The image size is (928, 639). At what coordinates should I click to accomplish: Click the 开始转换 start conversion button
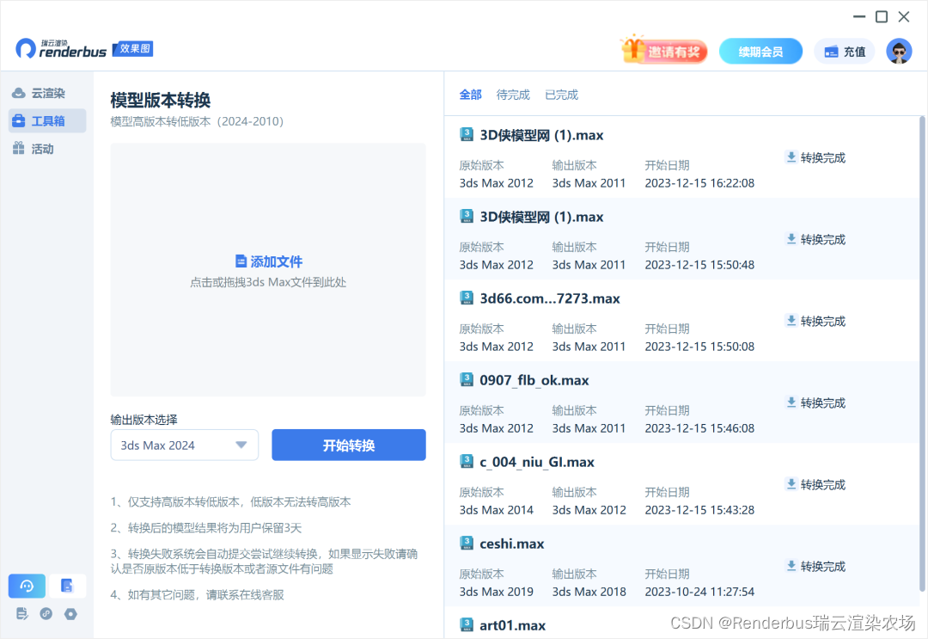(x=349, y=445)
